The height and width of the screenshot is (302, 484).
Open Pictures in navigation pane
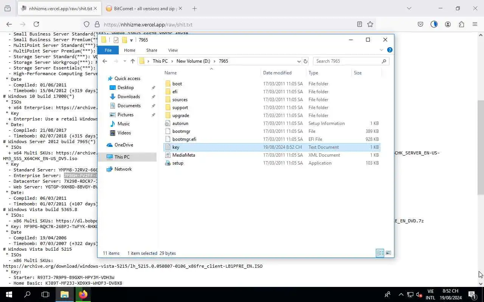(125, 115)
